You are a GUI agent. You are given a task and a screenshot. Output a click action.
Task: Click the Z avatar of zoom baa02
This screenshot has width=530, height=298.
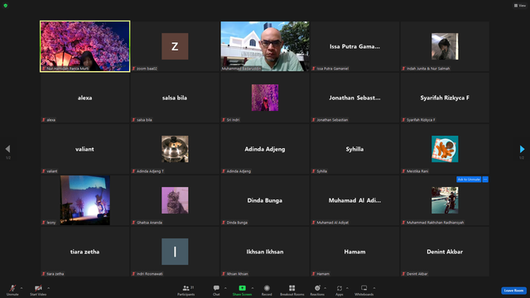click(175, 46)
